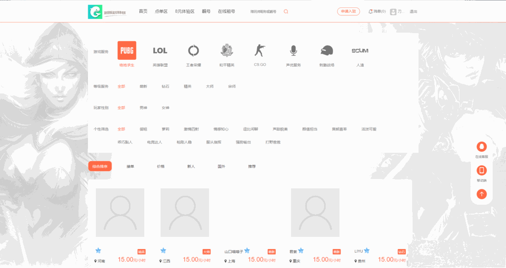Open the 山口喵喵子 player name
Image resolution: width=506 pixels, height=268 pixels.
[234, 252]
